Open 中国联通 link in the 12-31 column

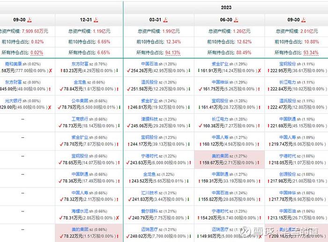click(80, 174)
